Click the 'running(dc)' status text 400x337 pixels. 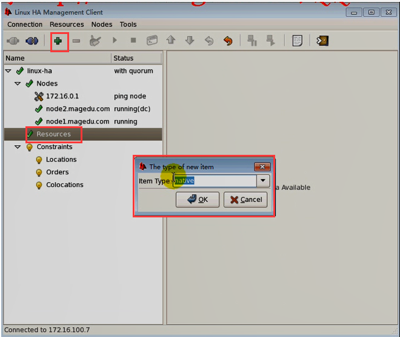132,109
